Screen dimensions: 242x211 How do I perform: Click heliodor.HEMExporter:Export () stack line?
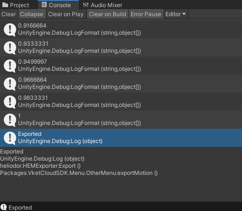40,166
